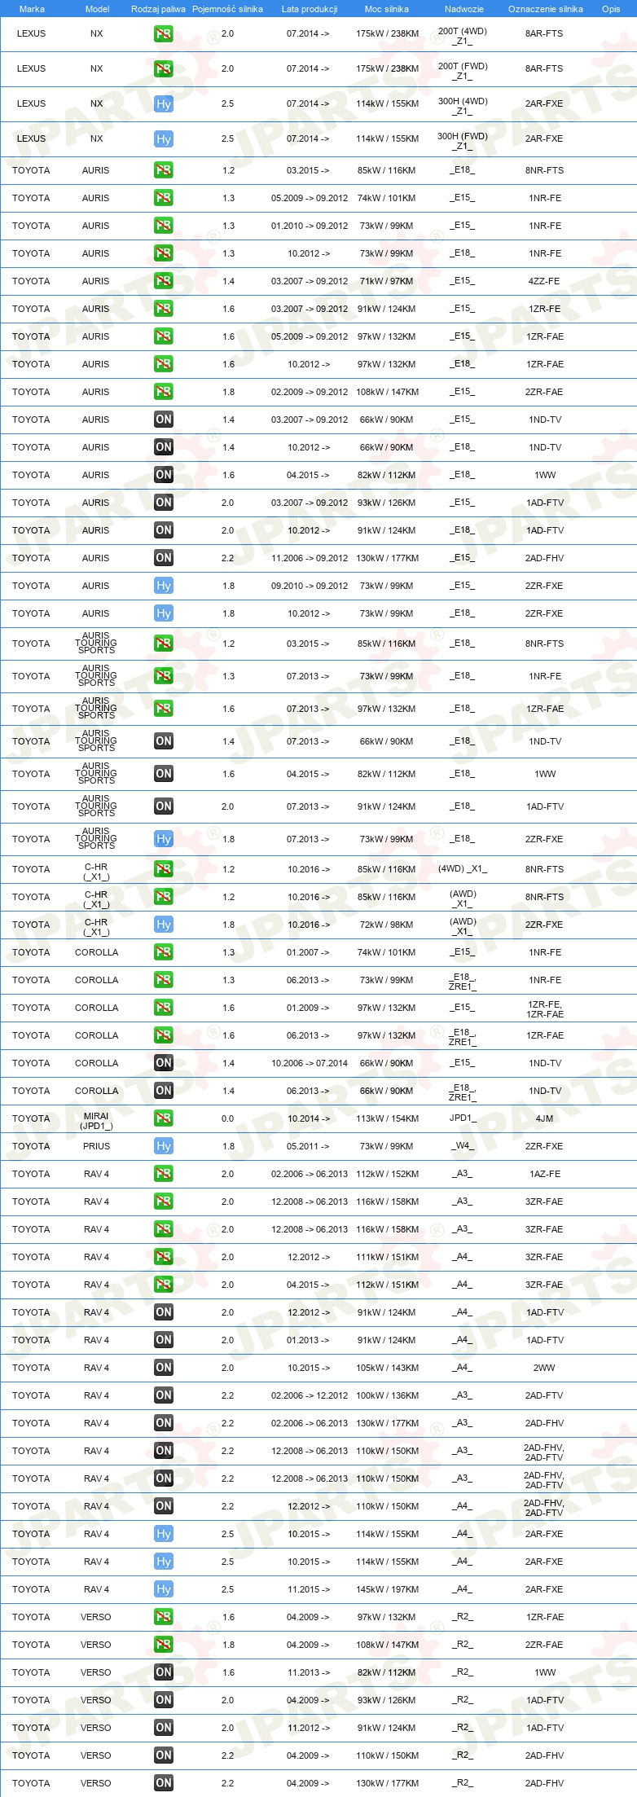637x1797 pixels.
Task: Click diesel icon in RAV 4 100kW / 136KM row
Action: [164, 1395]
